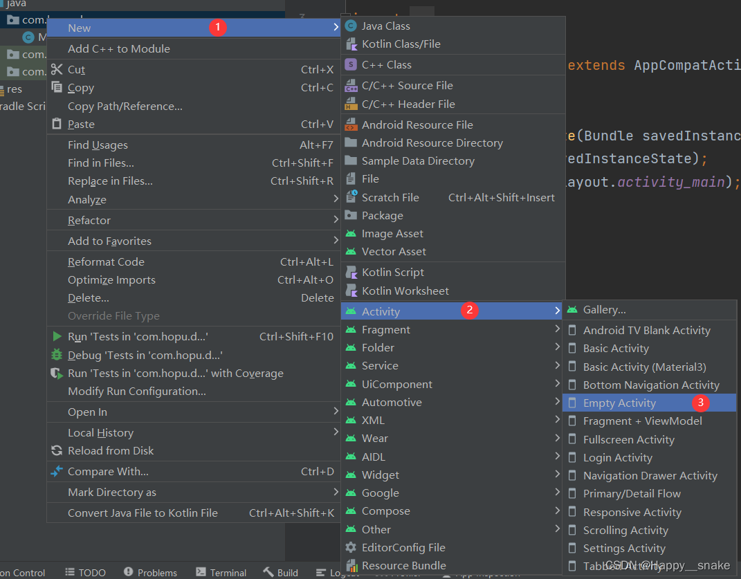Viewport: 741px width, 579px height.
Task: Click the EditorConfig File gear icon
Action: coord(351,547)
